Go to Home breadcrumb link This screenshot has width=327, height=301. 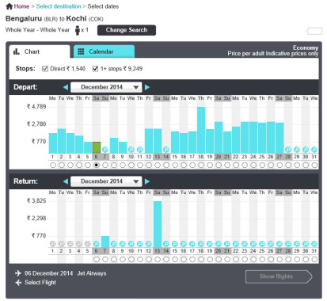click(21, 6)
